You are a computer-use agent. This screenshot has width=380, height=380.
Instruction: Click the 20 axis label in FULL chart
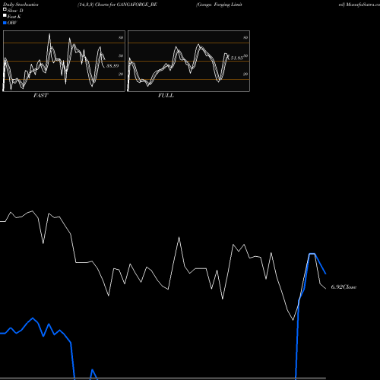[x=245, y=74]
